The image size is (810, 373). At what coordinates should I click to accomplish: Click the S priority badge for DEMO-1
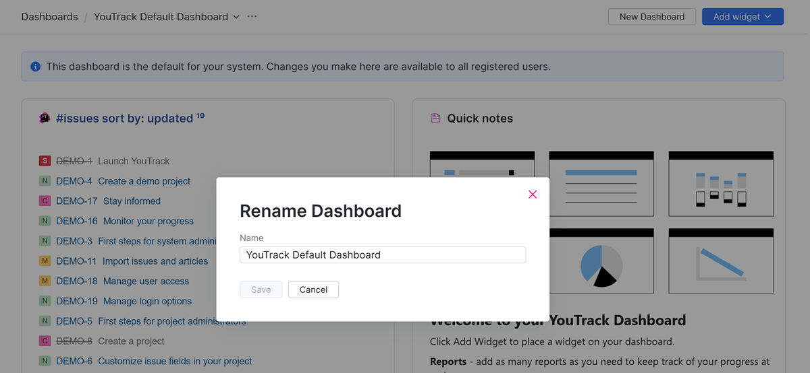pyautogui.click(x=45, y=161)
